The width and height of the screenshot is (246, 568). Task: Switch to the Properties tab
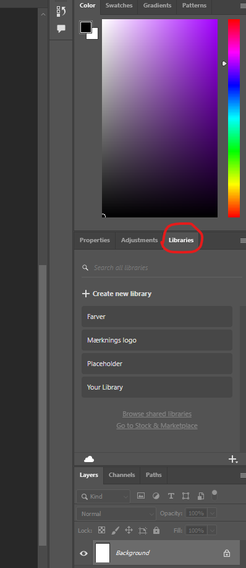95,240
